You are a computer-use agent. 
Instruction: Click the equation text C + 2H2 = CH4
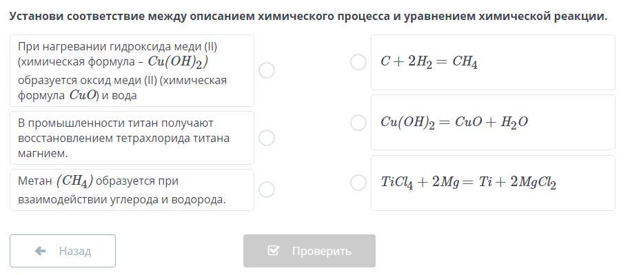point(429,63)
